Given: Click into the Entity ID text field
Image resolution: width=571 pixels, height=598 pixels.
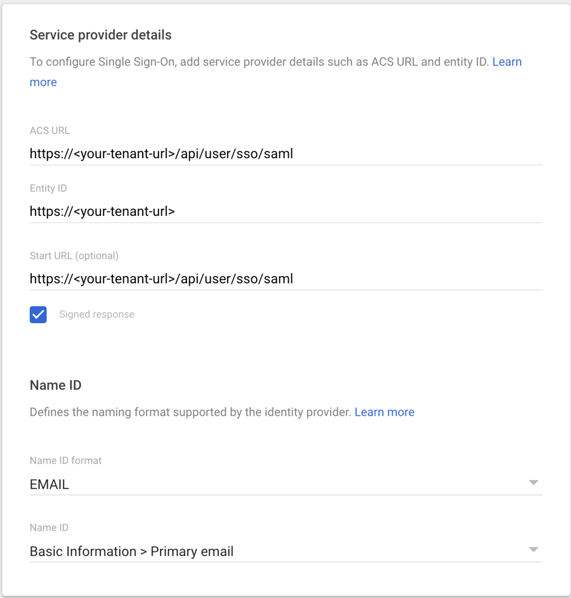Looking at the screenshot, I should [x=285, y=211].
